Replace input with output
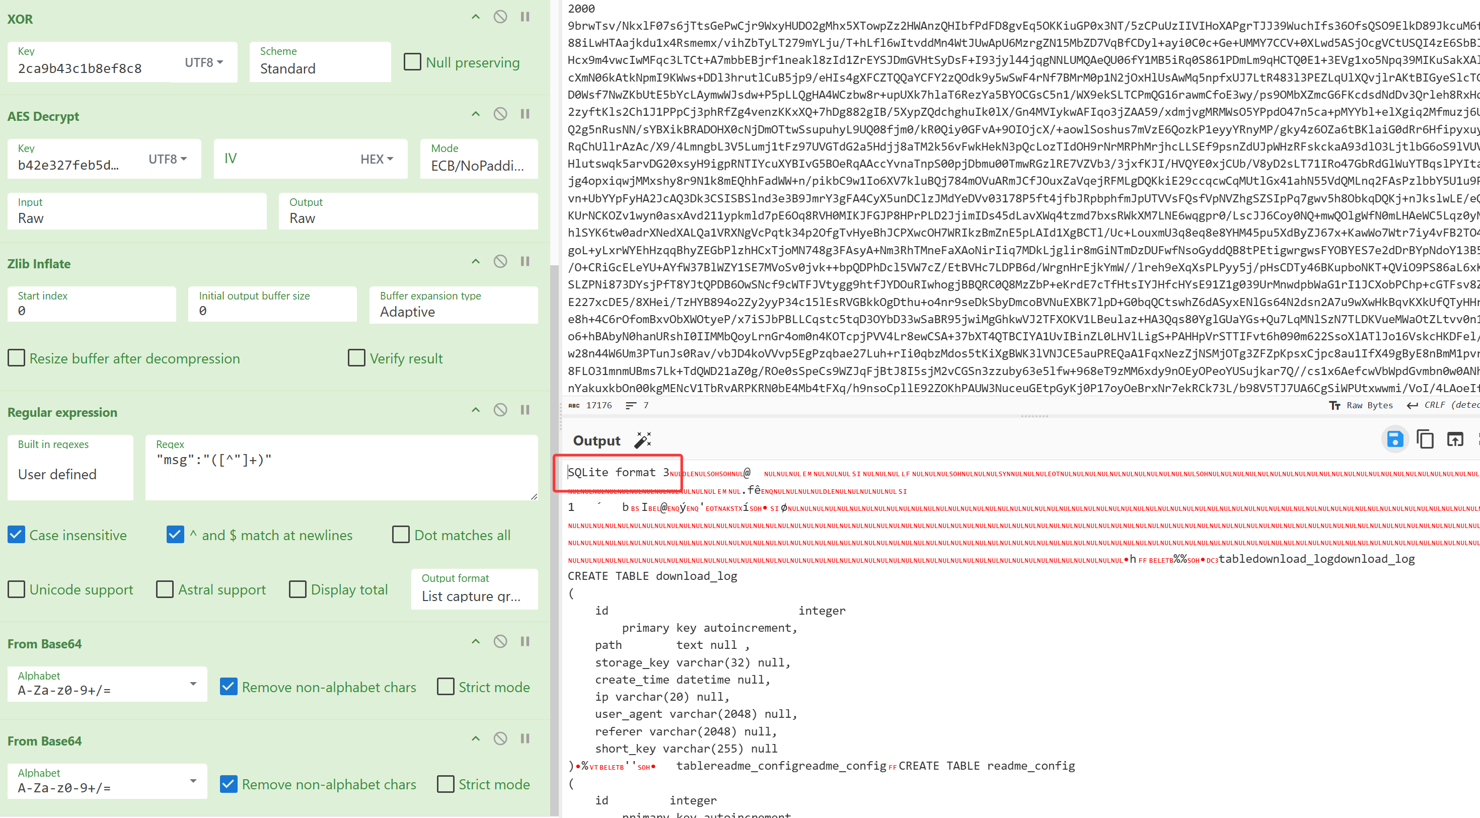This screenshot has height=818, width=1480. point(1455,439)
